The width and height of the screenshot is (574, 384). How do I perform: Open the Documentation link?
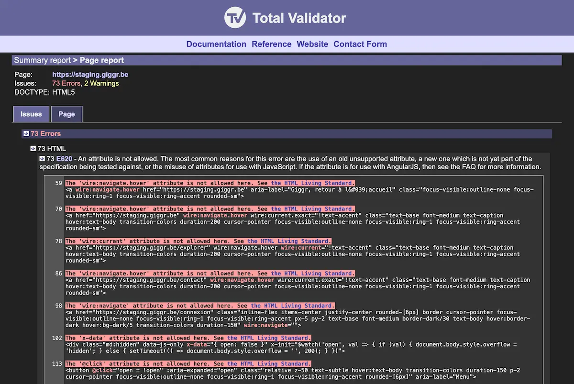click(216, 44)
